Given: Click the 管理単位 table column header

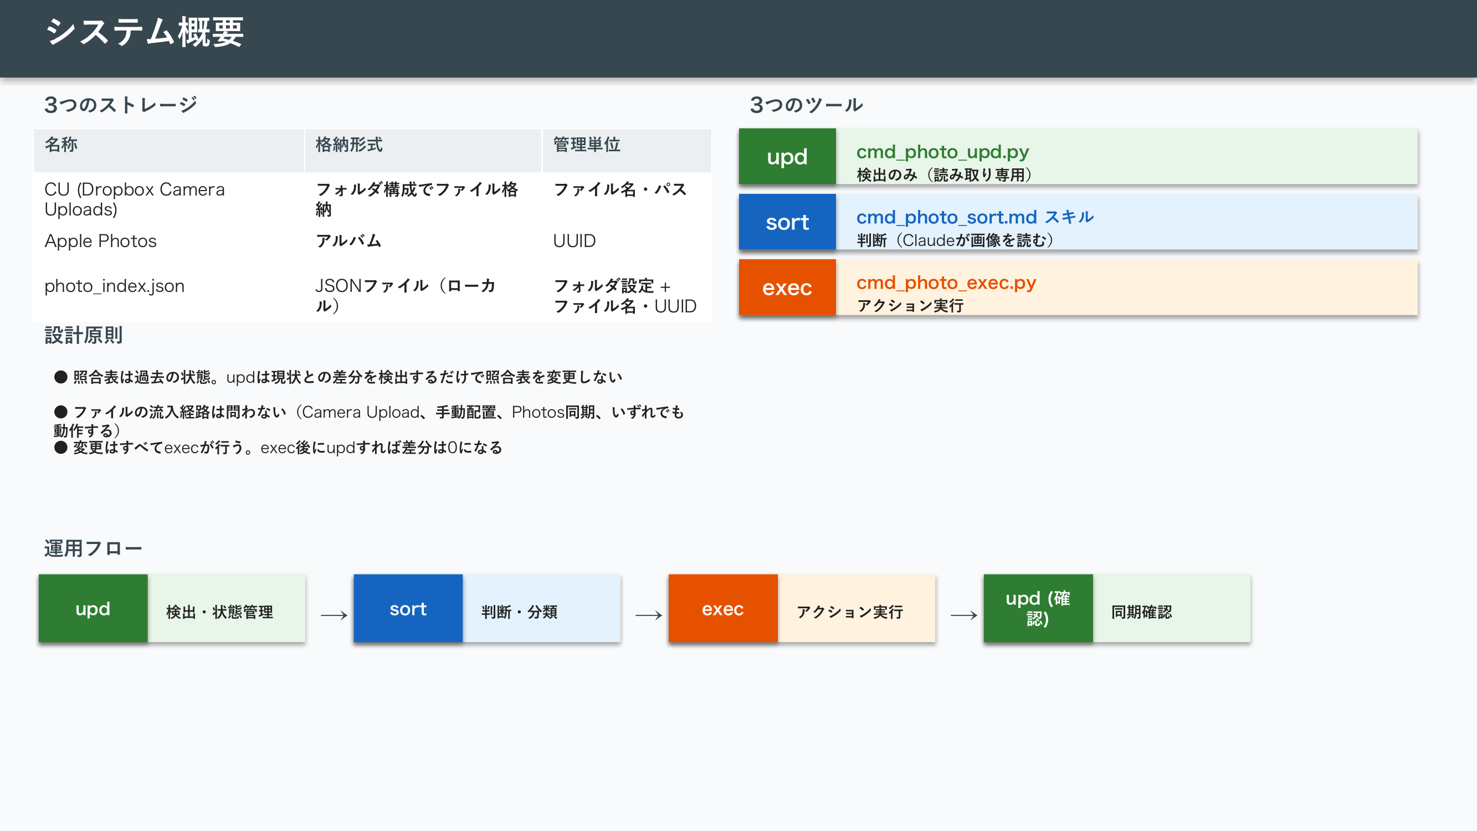Looking at the screenshot, I should pyautogui.click(x=586, y=145).
